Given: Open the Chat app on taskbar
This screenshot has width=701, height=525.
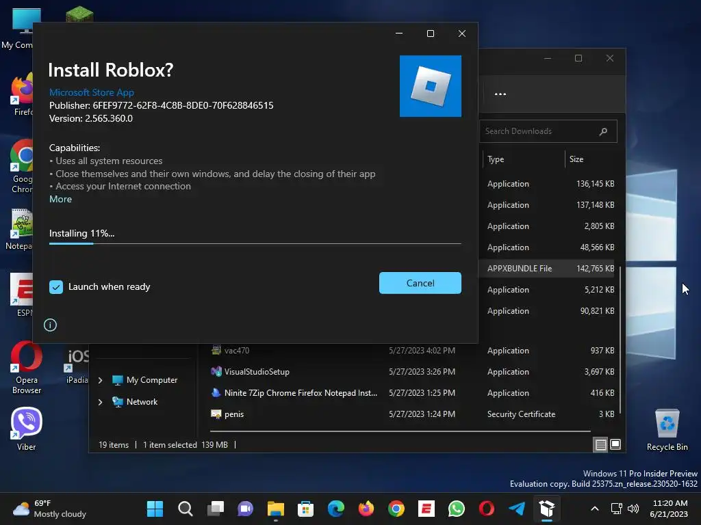Looking at the screenshot, I should click(x=246, y=509).
